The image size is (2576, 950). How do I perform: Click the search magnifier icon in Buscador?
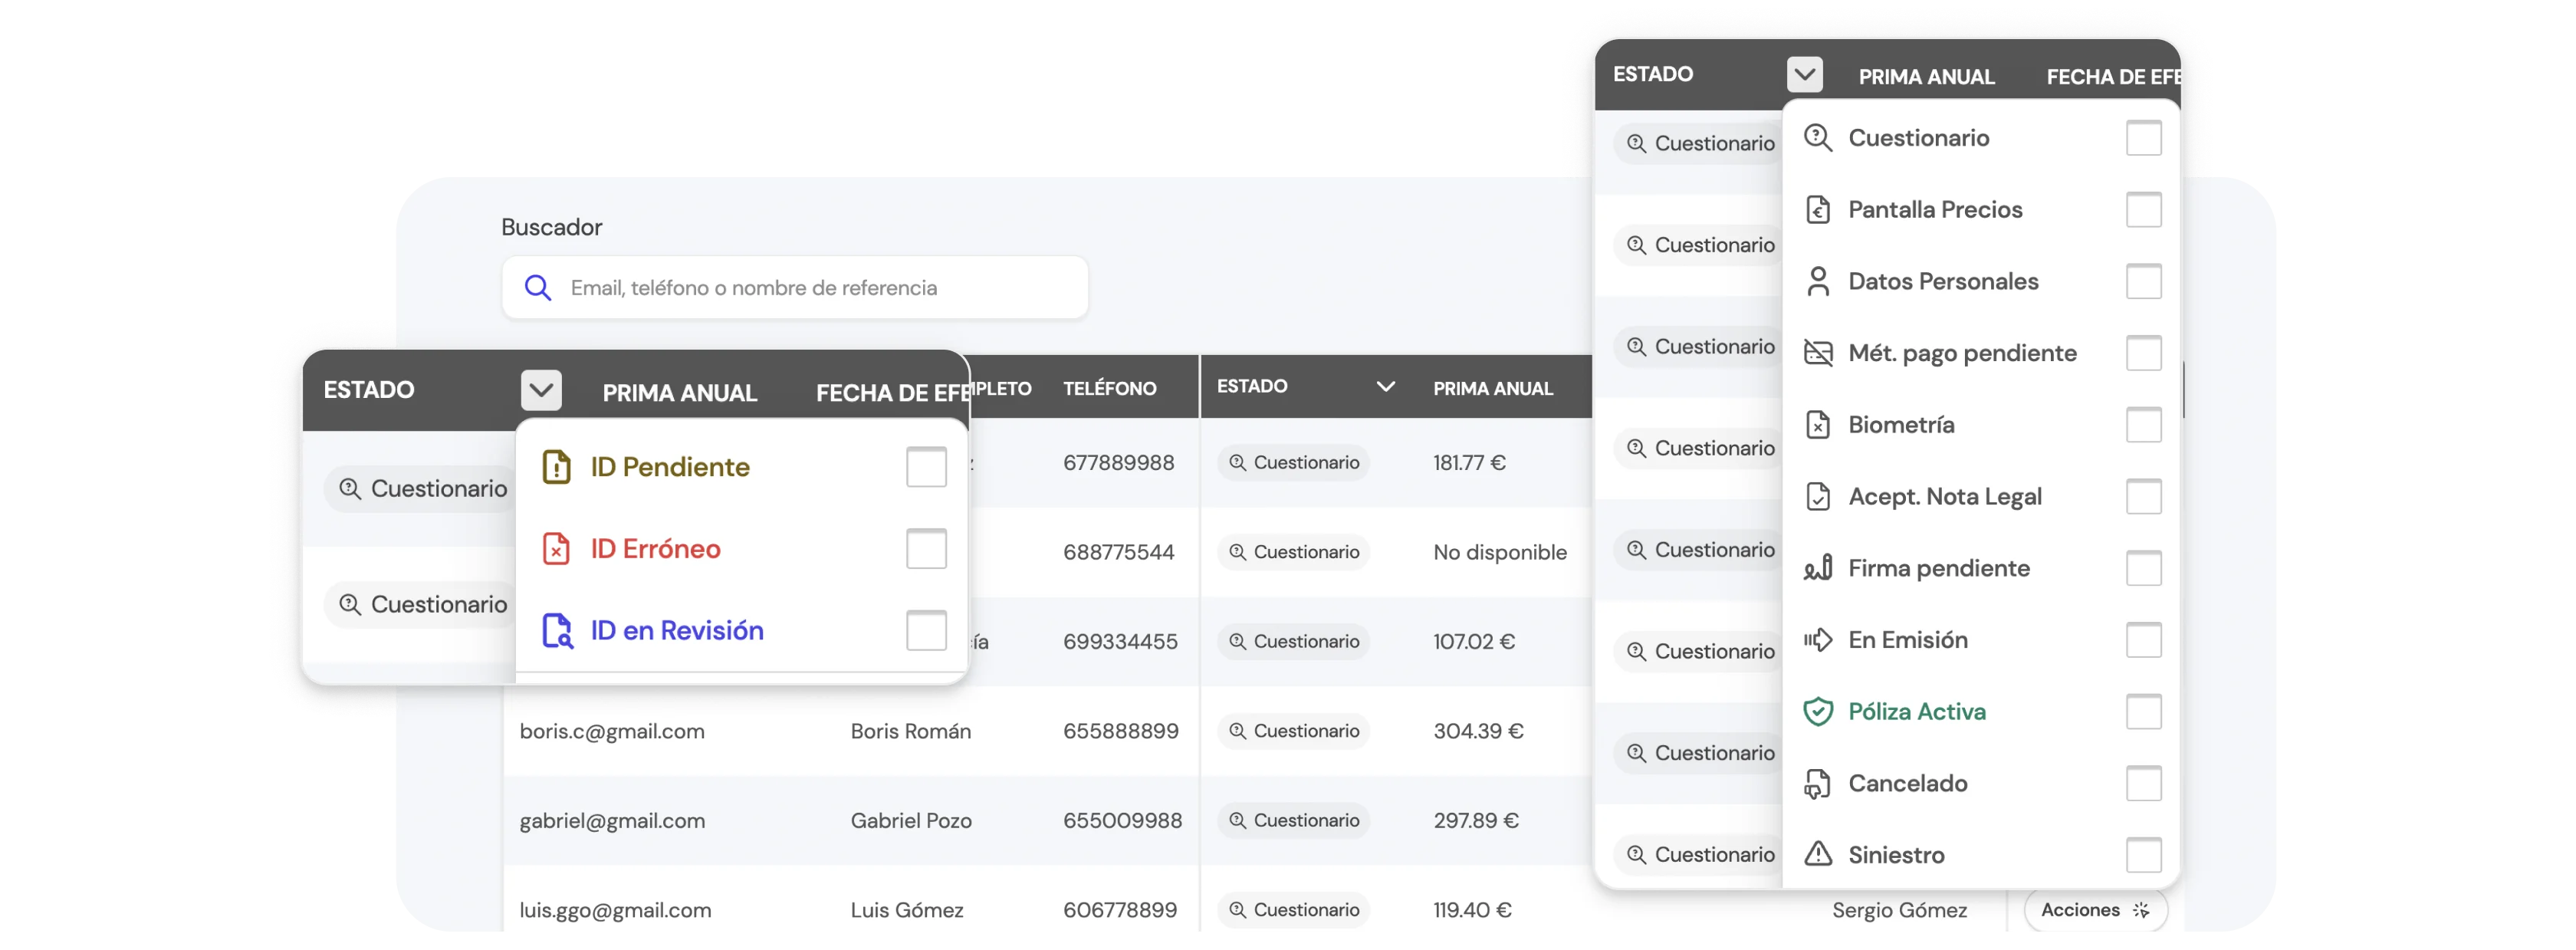point(538,288)
